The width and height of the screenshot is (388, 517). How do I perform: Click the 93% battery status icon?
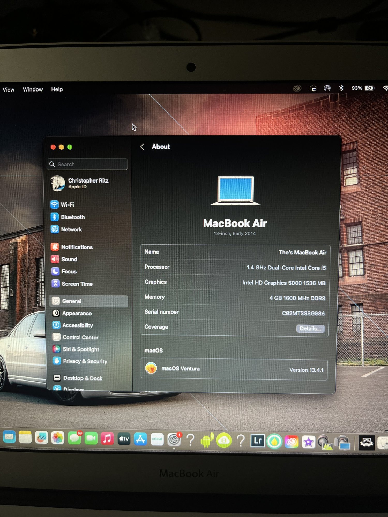[x=363, y=88]
